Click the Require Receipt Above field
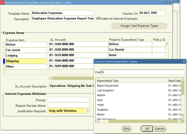The image size is (187, 134). pyautogui.click(x=69, y=105)
